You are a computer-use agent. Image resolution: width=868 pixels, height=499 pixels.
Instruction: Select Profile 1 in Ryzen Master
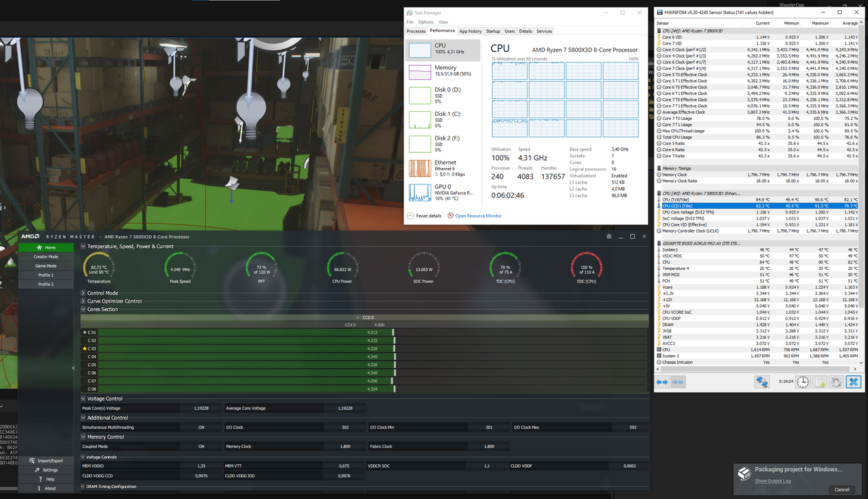tap(46, 275)
